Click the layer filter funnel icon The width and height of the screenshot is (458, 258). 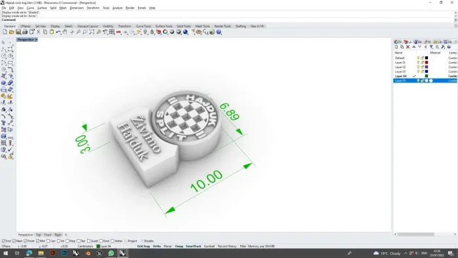tap(431, 47)
